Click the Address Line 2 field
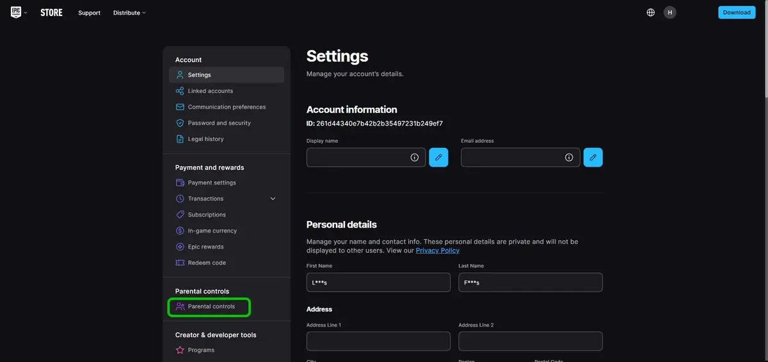 pyautogui.click(x=531, y=341)
